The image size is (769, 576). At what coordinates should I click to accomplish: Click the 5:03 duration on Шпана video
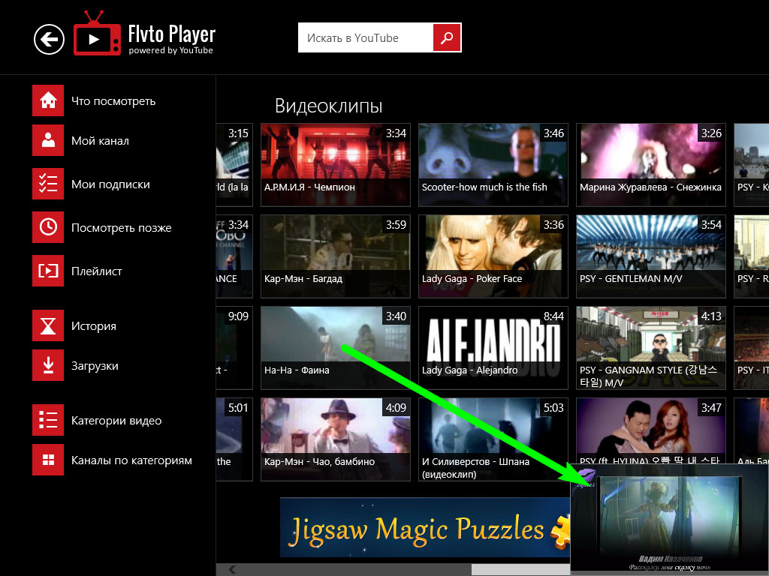[x=553, y=407]
